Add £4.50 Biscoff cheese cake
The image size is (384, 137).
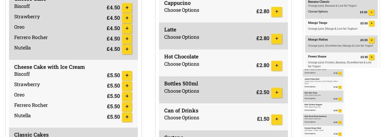127,8
